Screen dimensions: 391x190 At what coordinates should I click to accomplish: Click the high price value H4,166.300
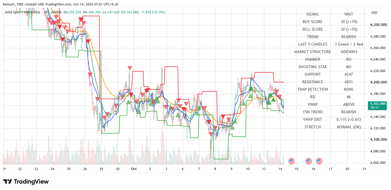tap(92, 12)
